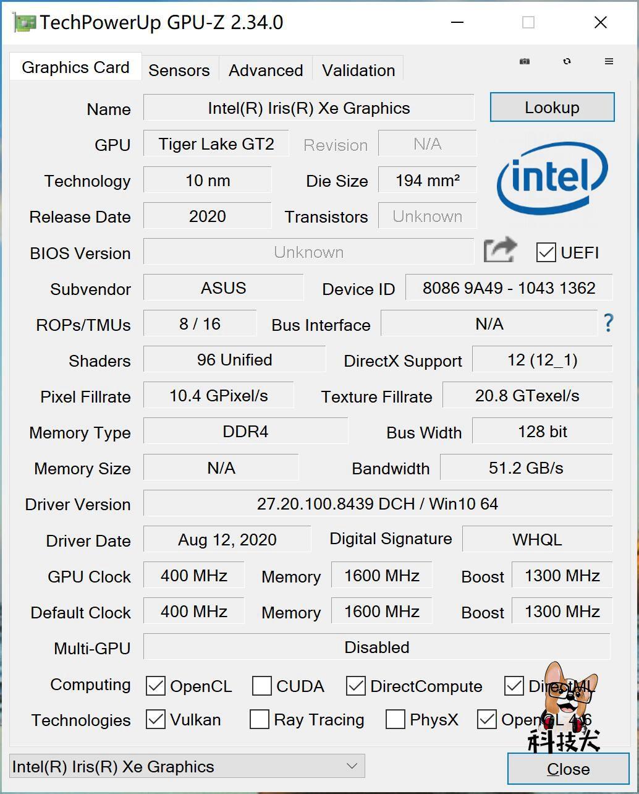This screenshot has width=639, height=794.
Task: Toggle the OpenCL checkbox
Action: [x=156, y=686]
